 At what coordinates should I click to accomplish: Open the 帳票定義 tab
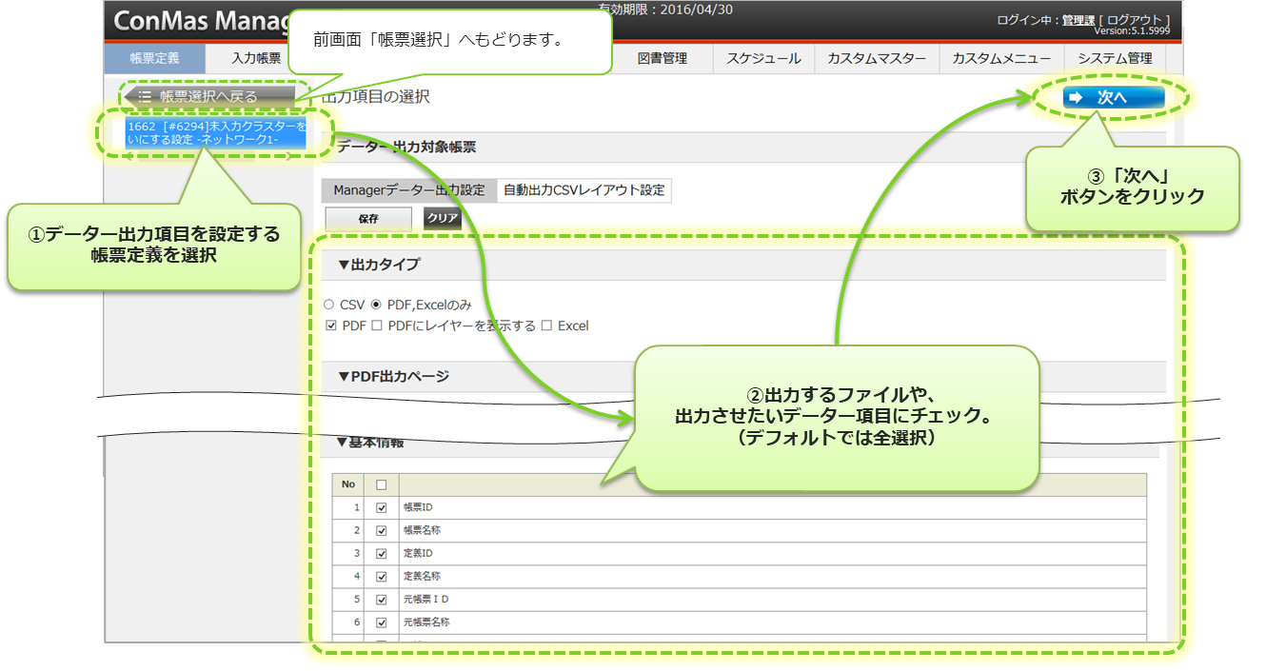154,58
